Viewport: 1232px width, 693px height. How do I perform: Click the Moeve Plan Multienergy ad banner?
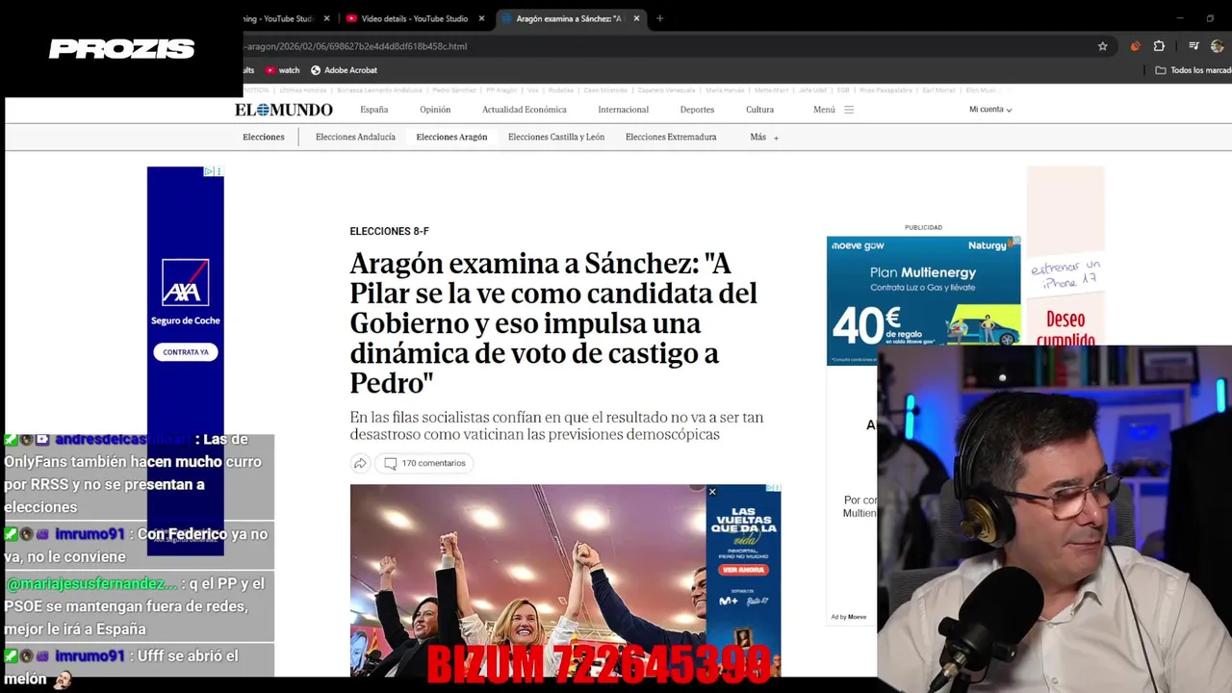coord(923,300)
